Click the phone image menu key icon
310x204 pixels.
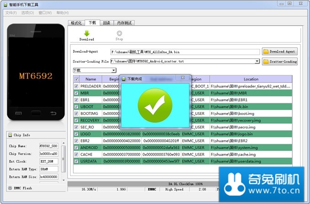point(18,113)
